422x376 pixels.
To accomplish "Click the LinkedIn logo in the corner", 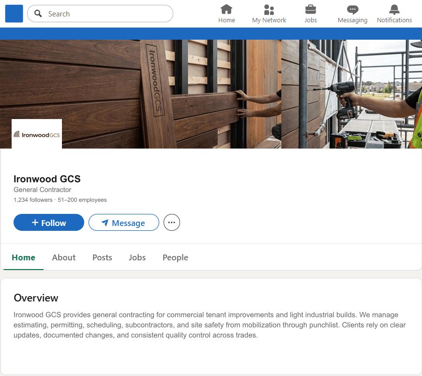I will click(x=14, y=14).
